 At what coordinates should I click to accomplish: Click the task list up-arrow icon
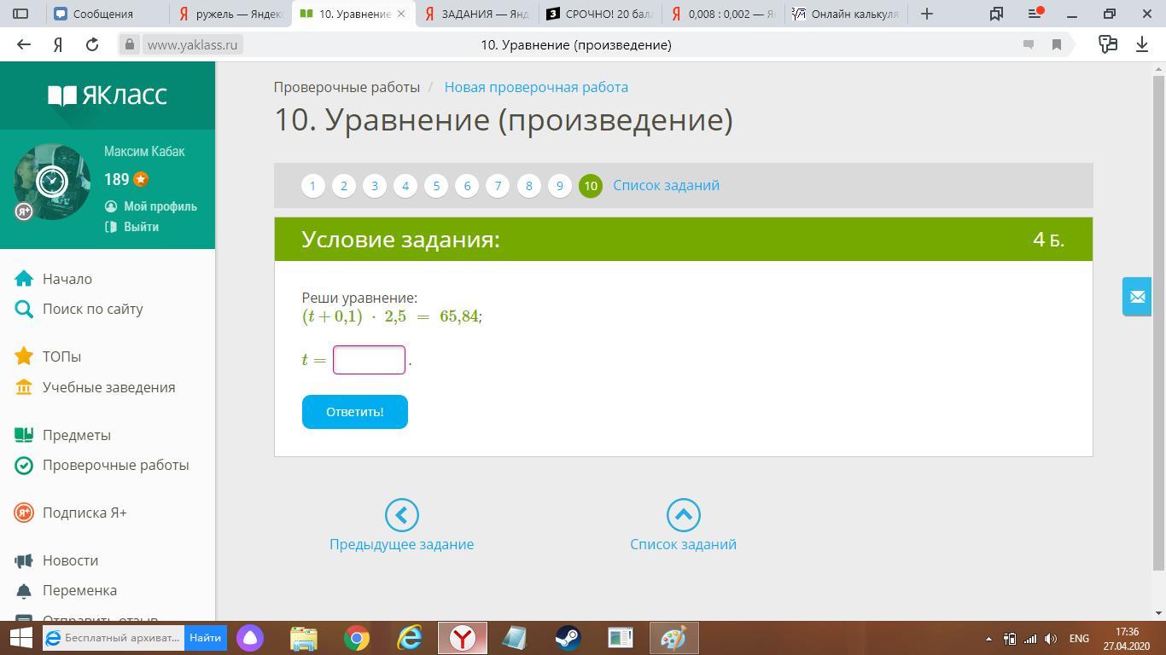(x=683, y=515)
